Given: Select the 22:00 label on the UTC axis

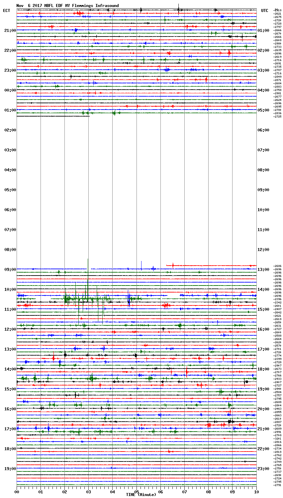Looking at the screenshot, I should point(263,449).
